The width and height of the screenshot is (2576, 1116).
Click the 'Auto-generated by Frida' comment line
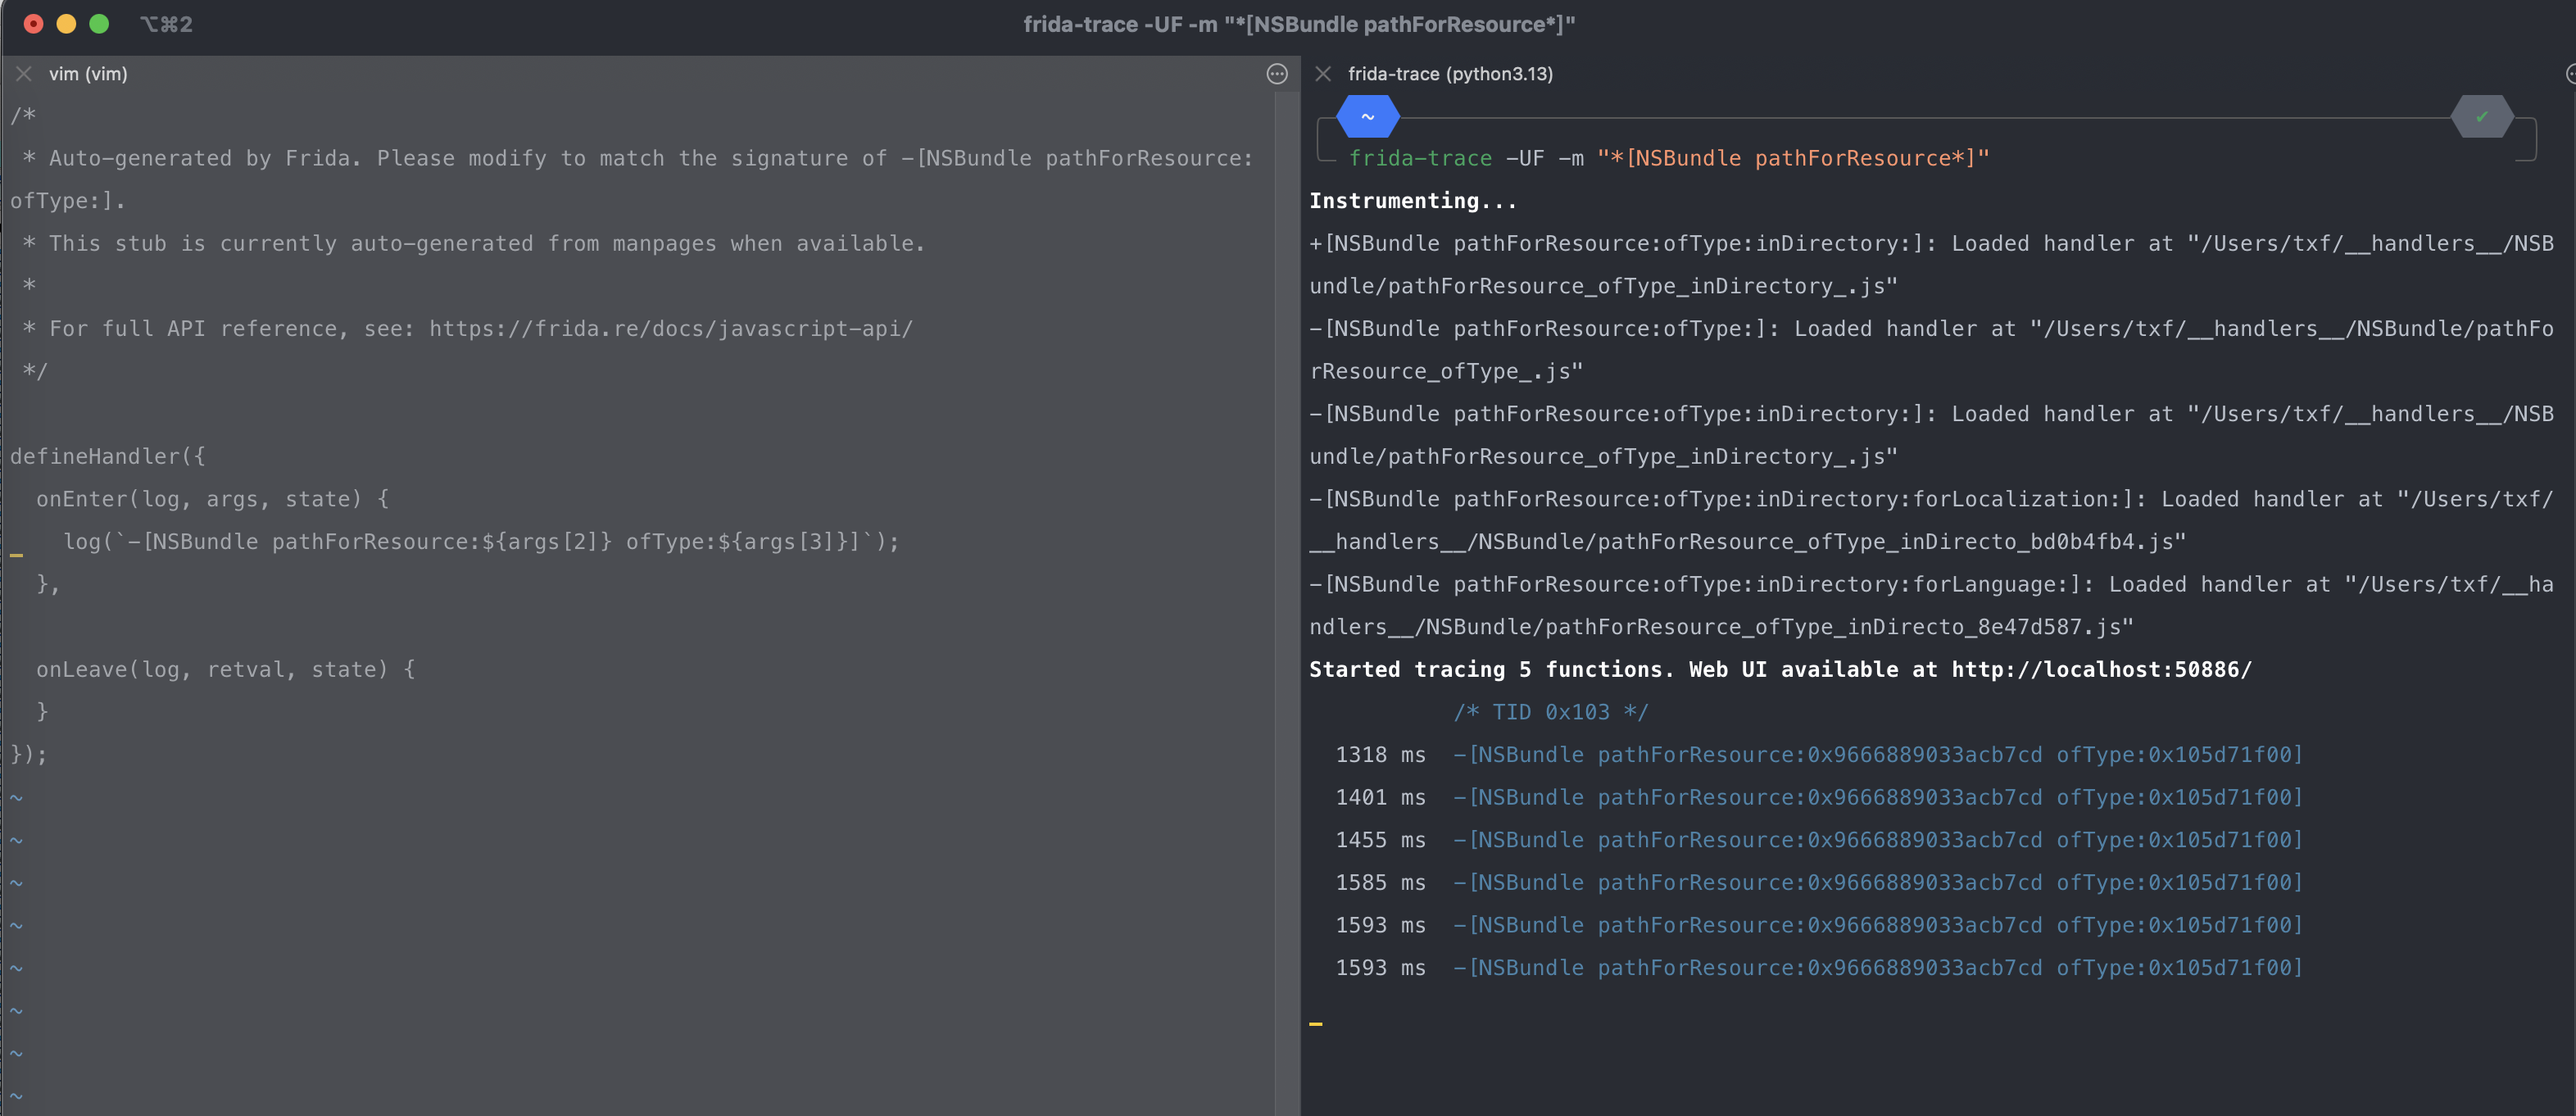click(632, 180)
